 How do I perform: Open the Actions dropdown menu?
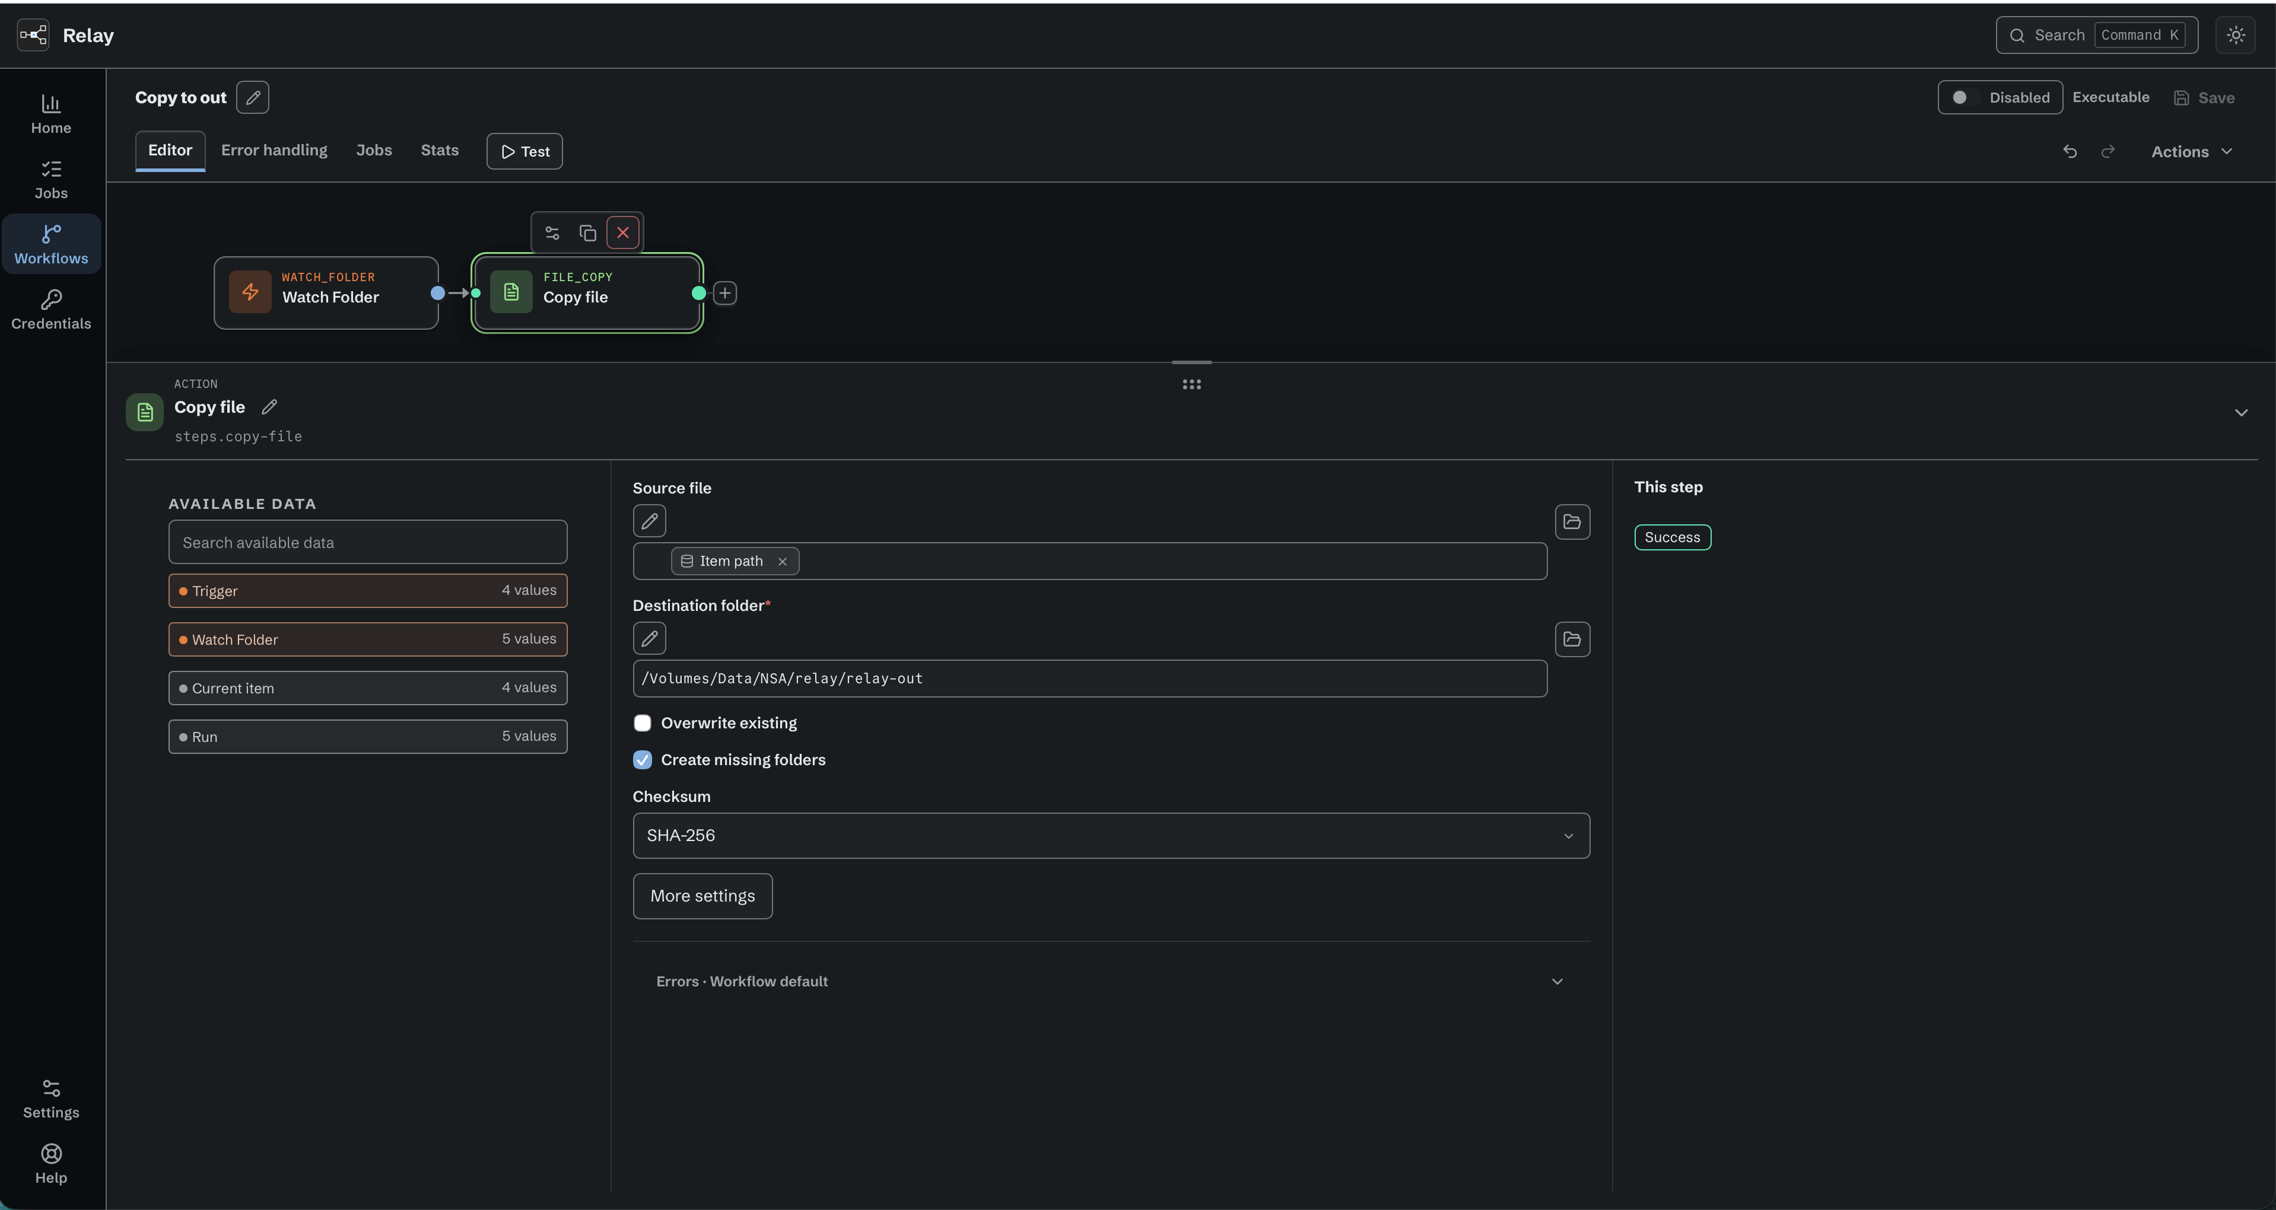pos(2191,152)
